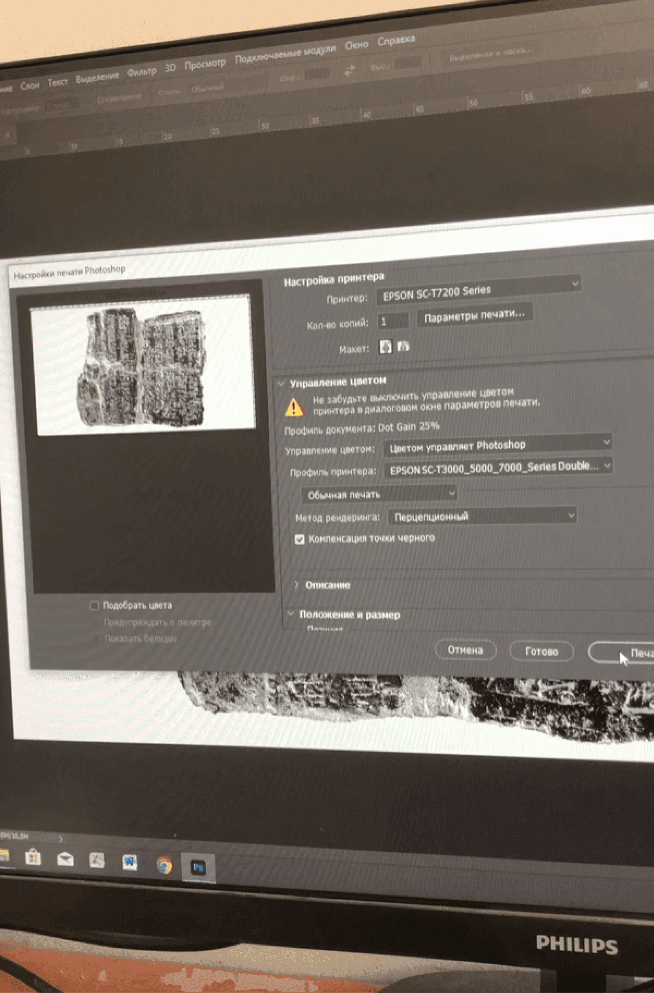Open the 'Фильтр' menu

point(142,72)
